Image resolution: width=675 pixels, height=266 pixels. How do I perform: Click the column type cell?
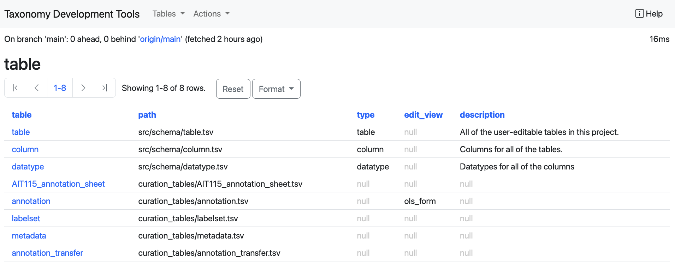(370, 149)
